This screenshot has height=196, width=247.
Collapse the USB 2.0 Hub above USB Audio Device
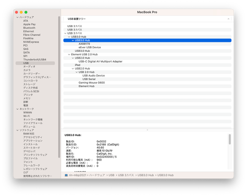pyautogui.click(x=77, y=72)
